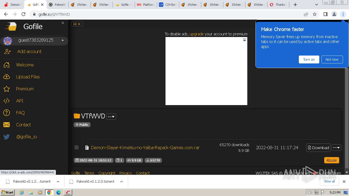This screenshot has width=349, height=196.
Task: Open Welcome sidebar link
Action: point(25,65)
